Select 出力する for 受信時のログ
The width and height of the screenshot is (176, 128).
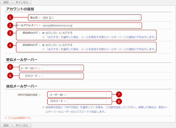click(60, 33)
